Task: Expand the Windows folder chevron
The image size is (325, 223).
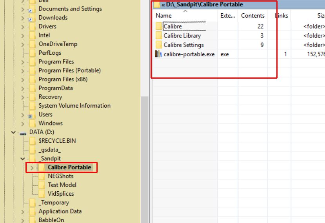Action: pyautogui.click(x=23, y=124)
